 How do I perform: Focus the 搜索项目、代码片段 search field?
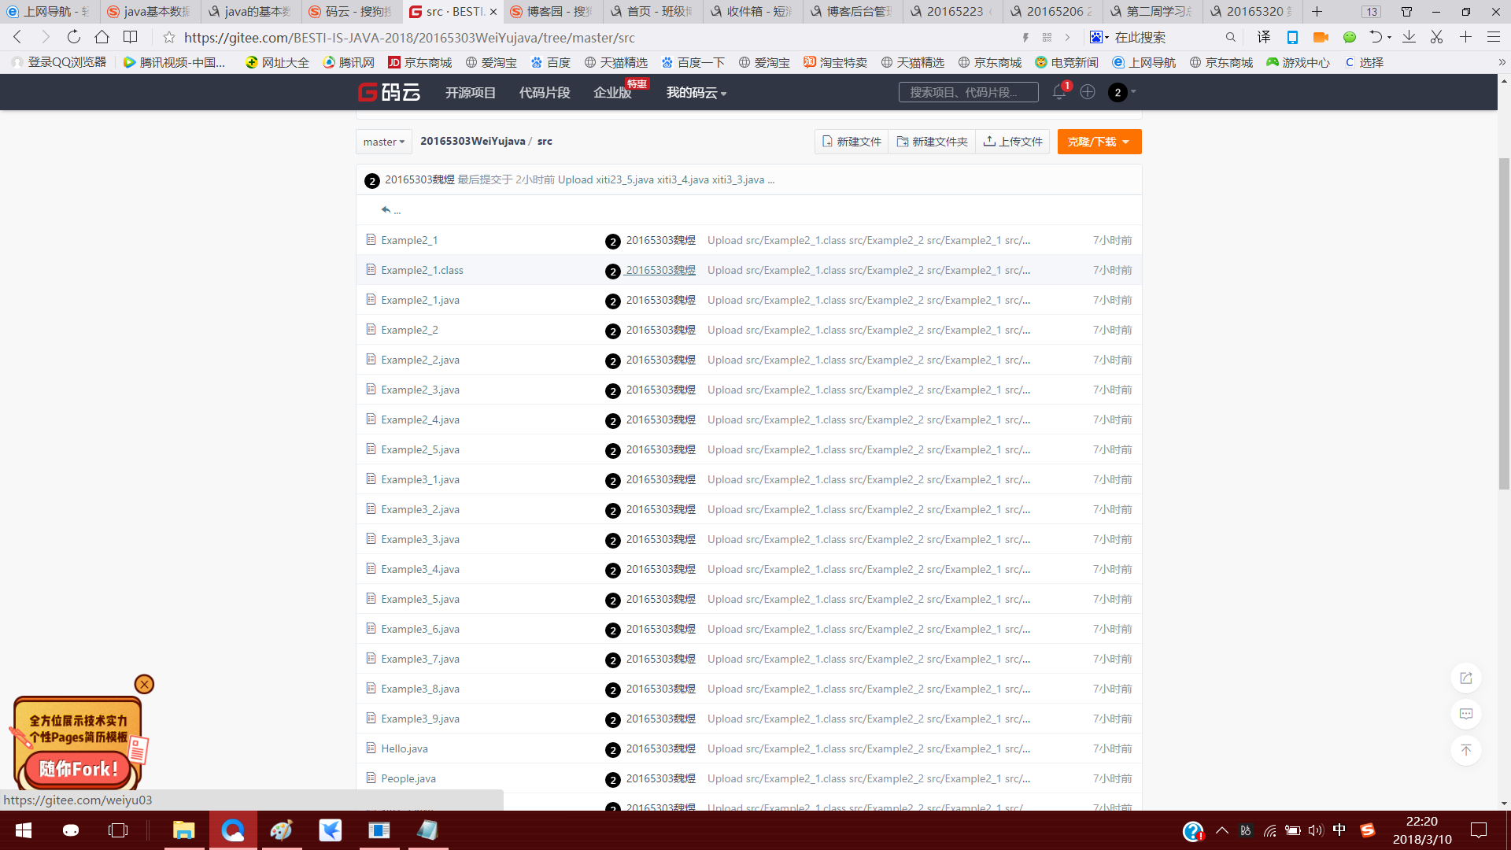968,92
